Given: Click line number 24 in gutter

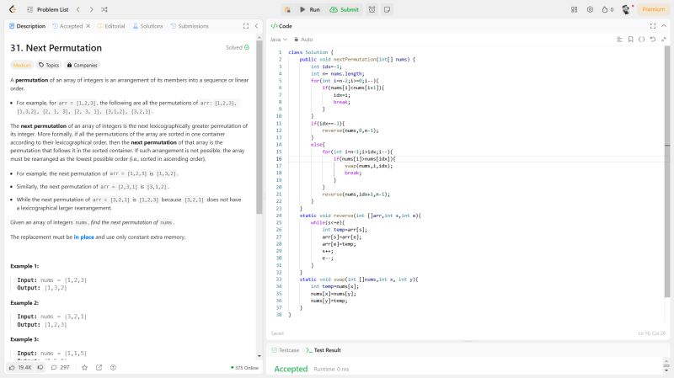Looking at the screenshot, I should pos(279,216).
